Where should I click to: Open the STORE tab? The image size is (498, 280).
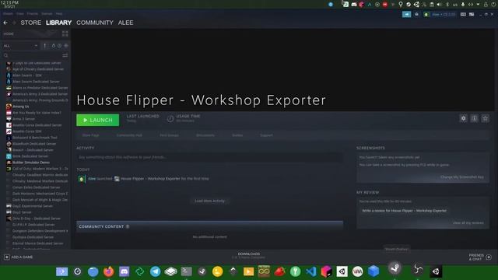point(31,23)
